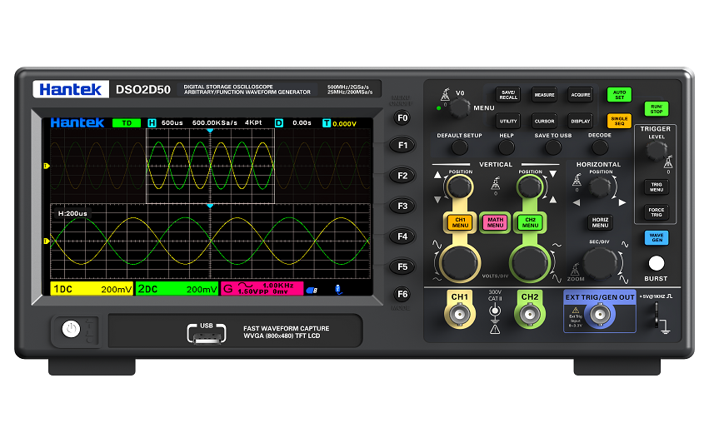The height and width of the screenshot is (428, 714).
Task: Select the F6 softkey button
Action: [402, 294]
